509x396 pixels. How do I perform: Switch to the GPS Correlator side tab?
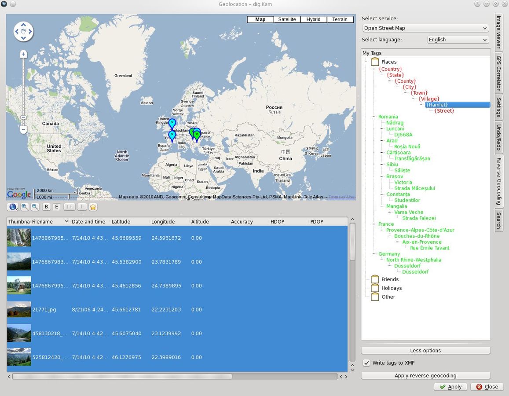click(499, 73)
